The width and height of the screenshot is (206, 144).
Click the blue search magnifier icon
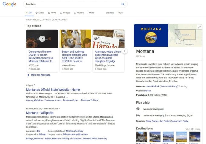click(x=123, y=4)
